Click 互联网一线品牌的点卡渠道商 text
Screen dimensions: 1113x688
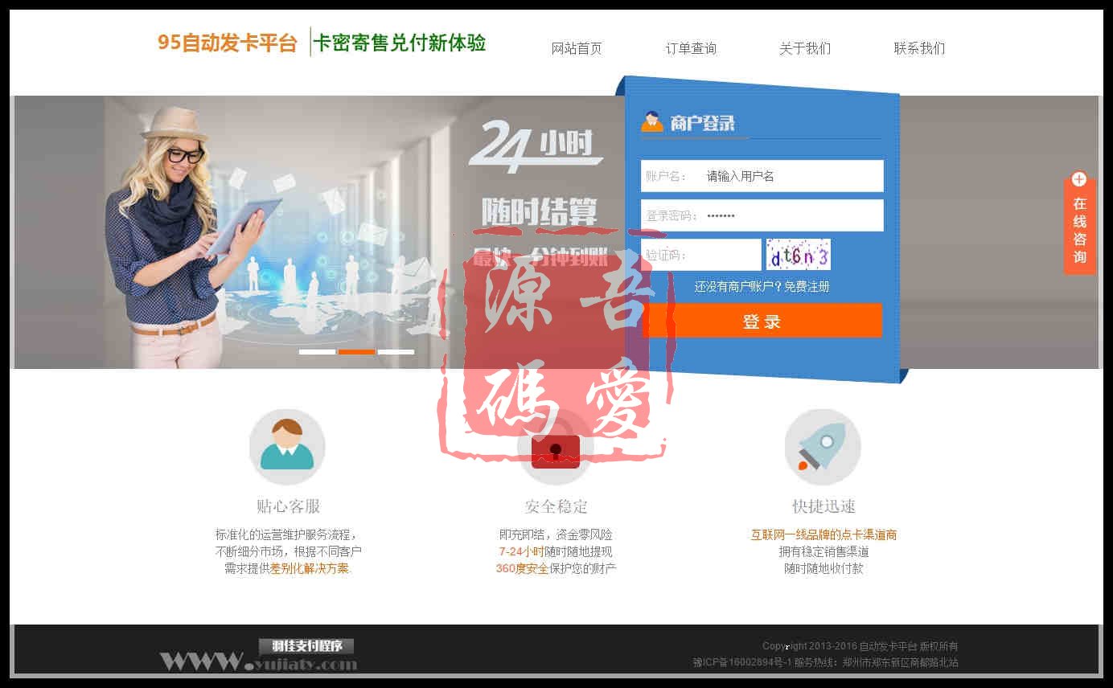[x=823, y=534]
